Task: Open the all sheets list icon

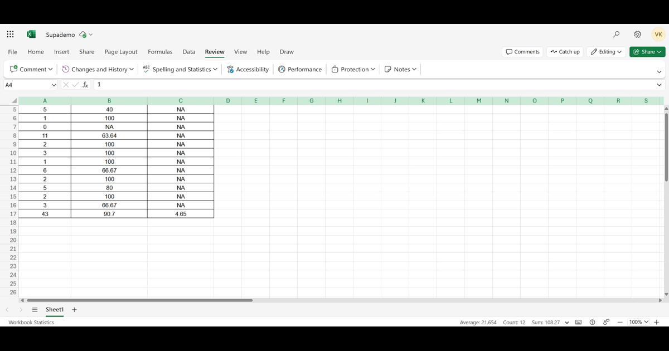Action: click(x=35, y=310)
